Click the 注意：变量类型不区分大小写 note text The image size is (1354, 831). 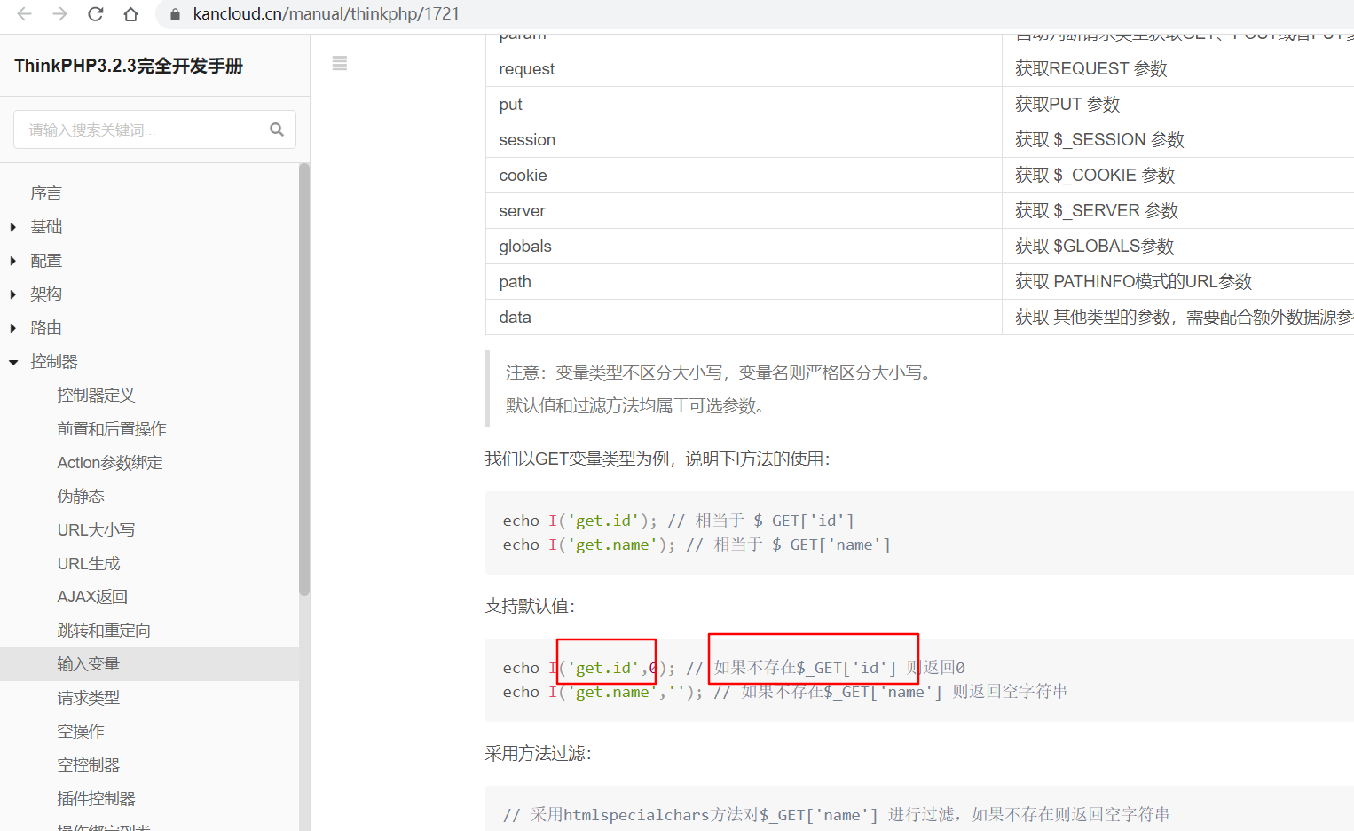720,372
